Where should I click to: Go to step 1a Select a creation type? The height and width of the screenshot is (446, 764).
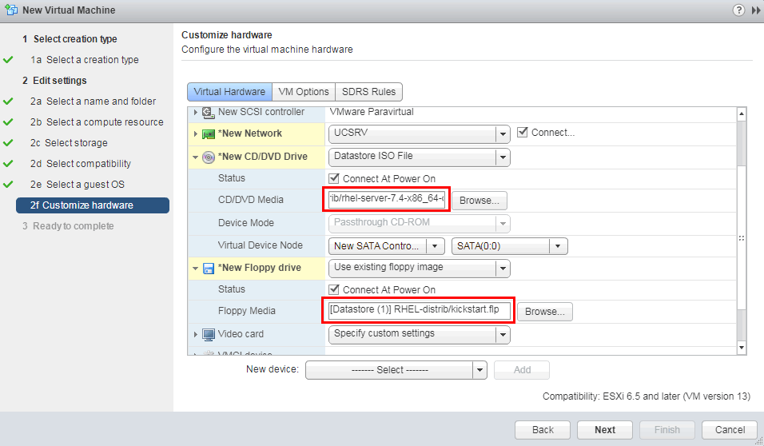(x=85, y=60)
